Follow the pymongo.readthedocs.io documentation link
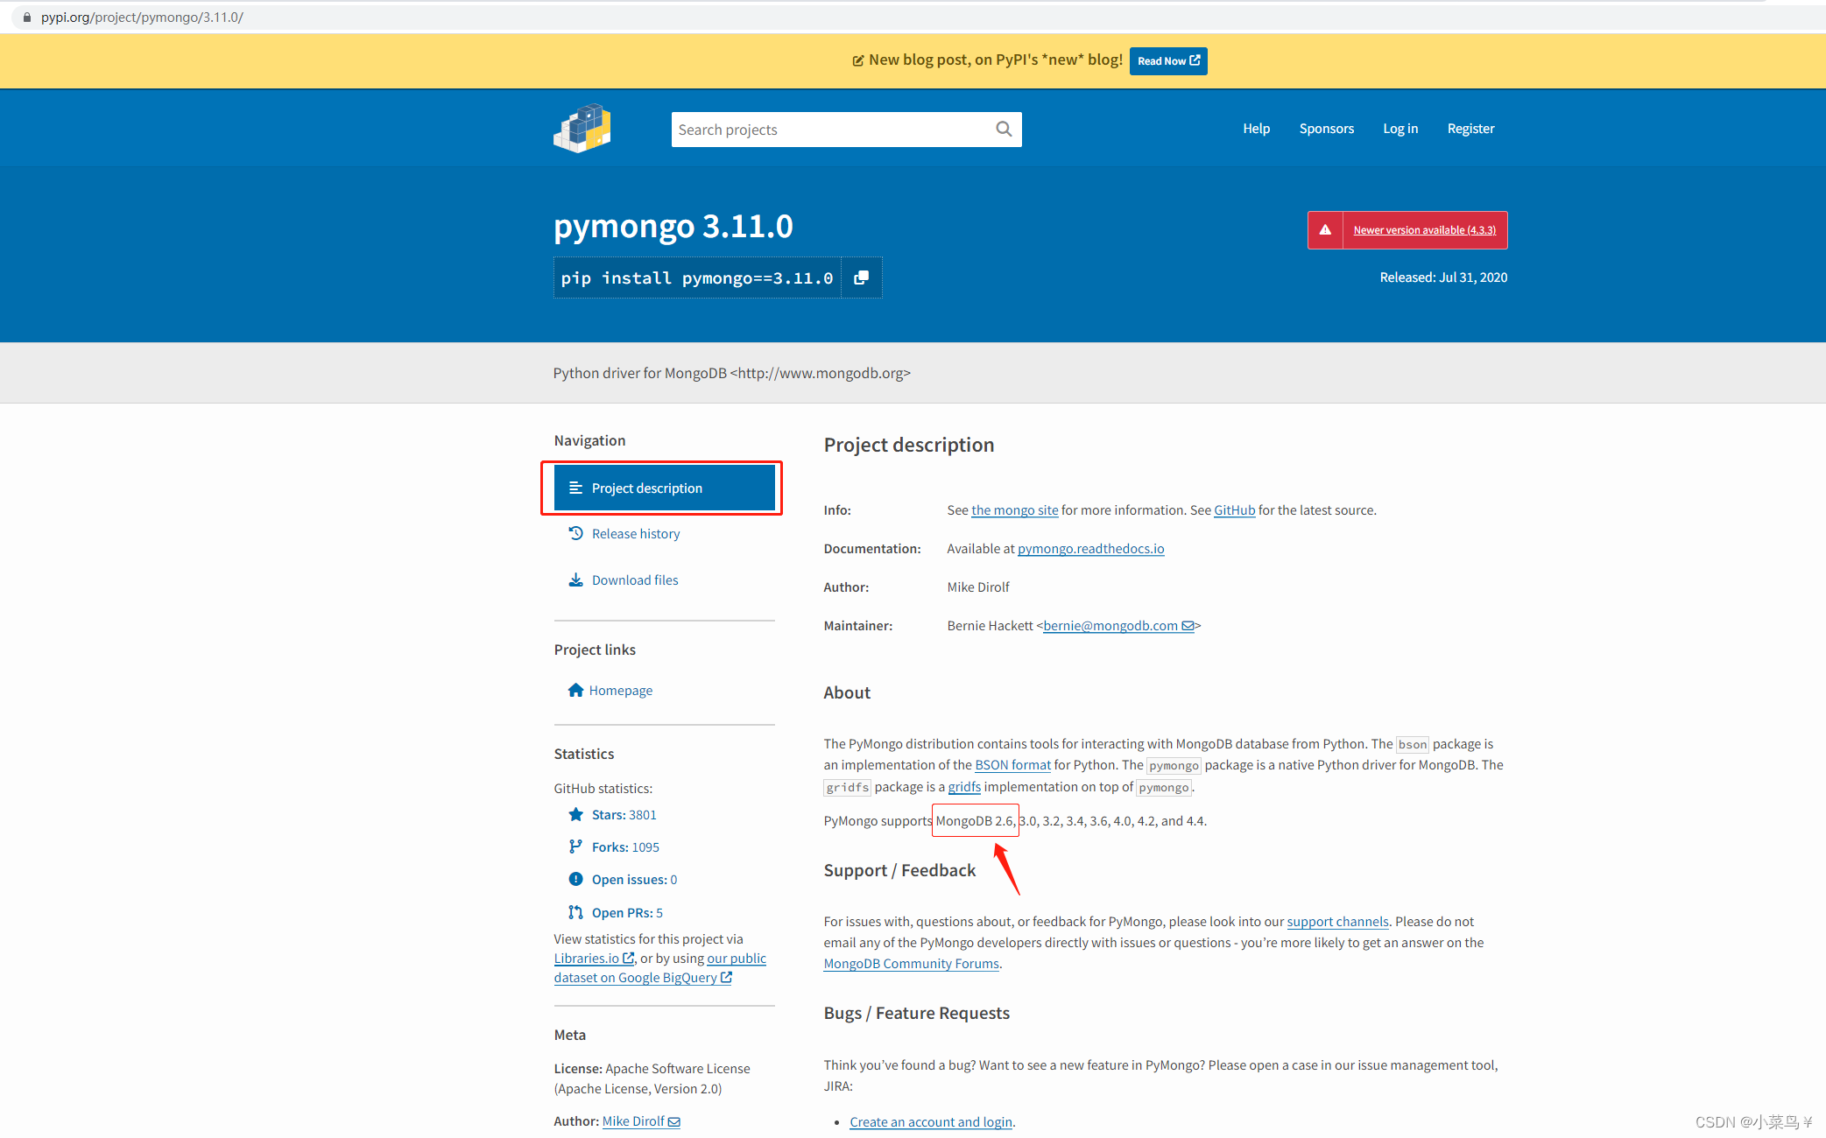Viewport: 1826px width, 1138px height. 1090,548
